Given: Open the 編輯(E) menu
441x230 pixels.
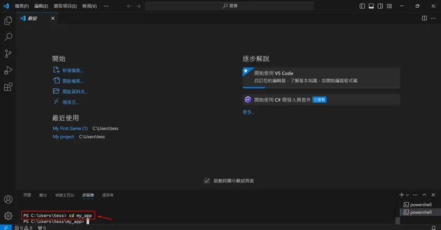Looking at the screenshot, I should coord(41,6).
